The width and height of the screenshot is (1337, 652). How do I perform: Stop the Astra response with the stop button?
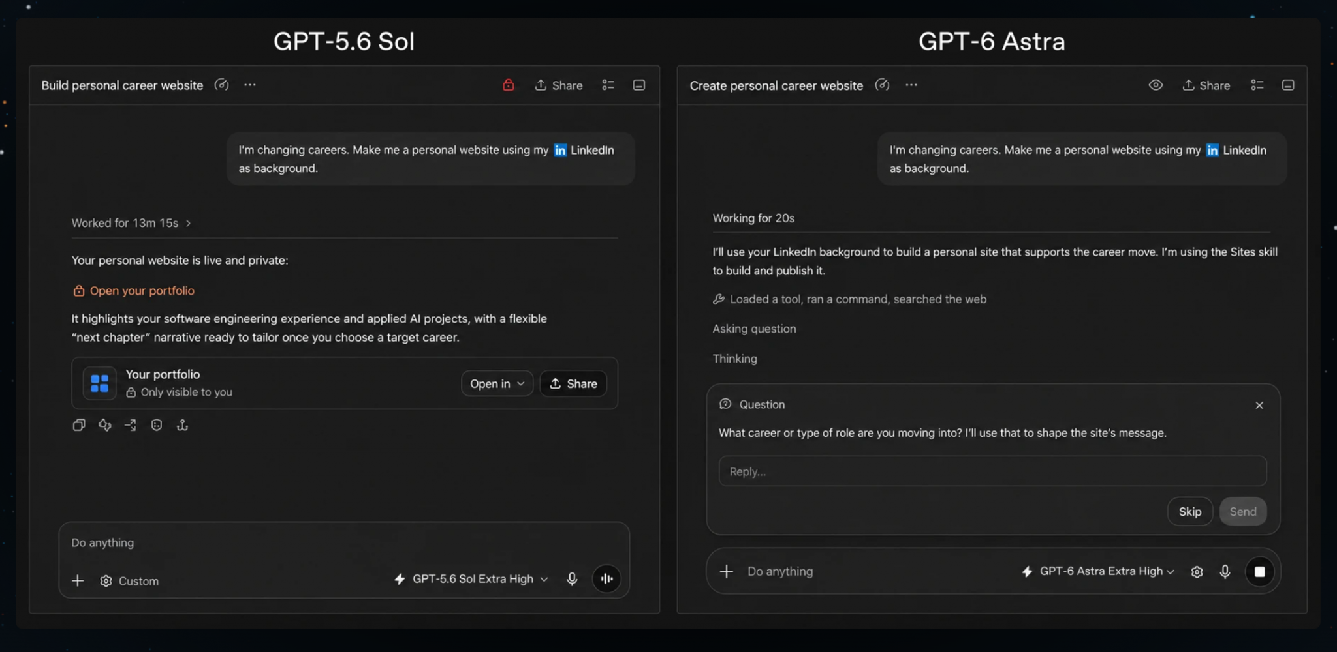[x=1259, y=572]
